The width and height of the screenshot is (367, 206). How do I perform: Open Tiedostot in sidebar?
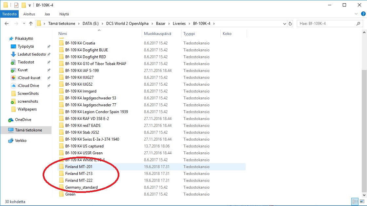pyautogui.click(x=26, y=62)
